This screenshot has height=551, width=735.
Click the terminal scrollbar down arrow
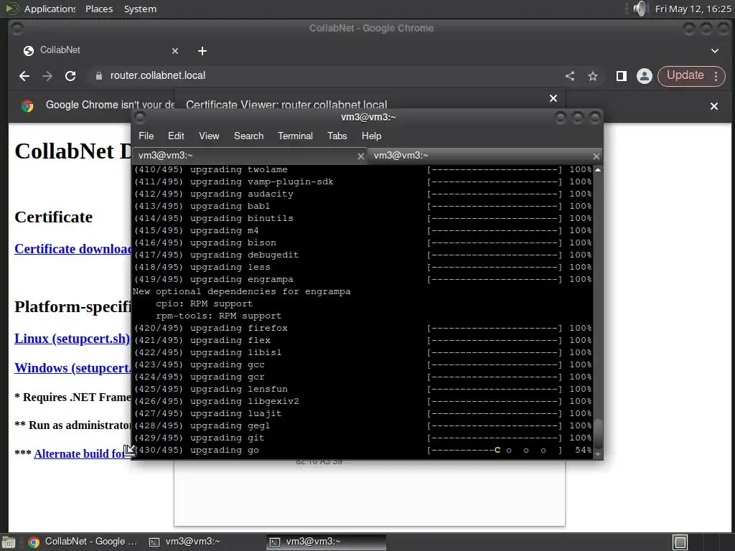pos(598,454)
